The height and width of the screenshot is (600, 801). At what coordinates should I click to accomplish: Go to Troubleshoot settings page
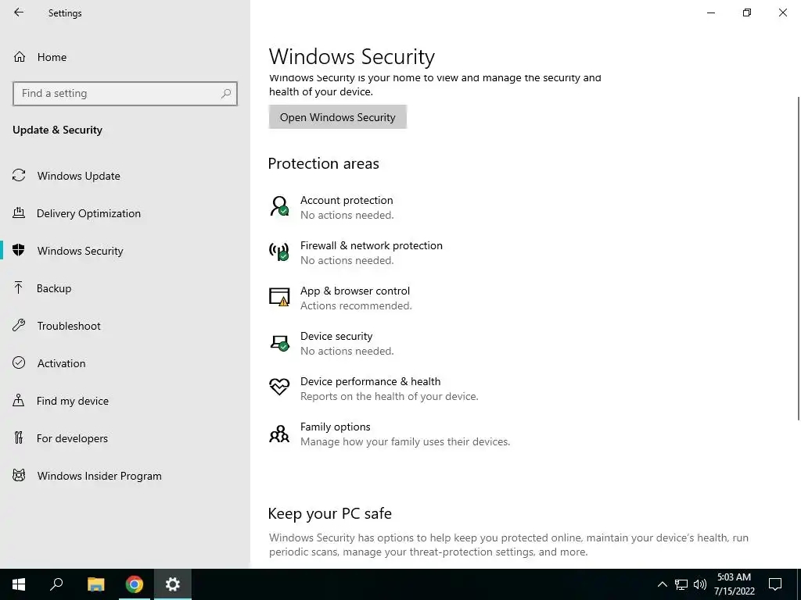click(x=69, y=326)
